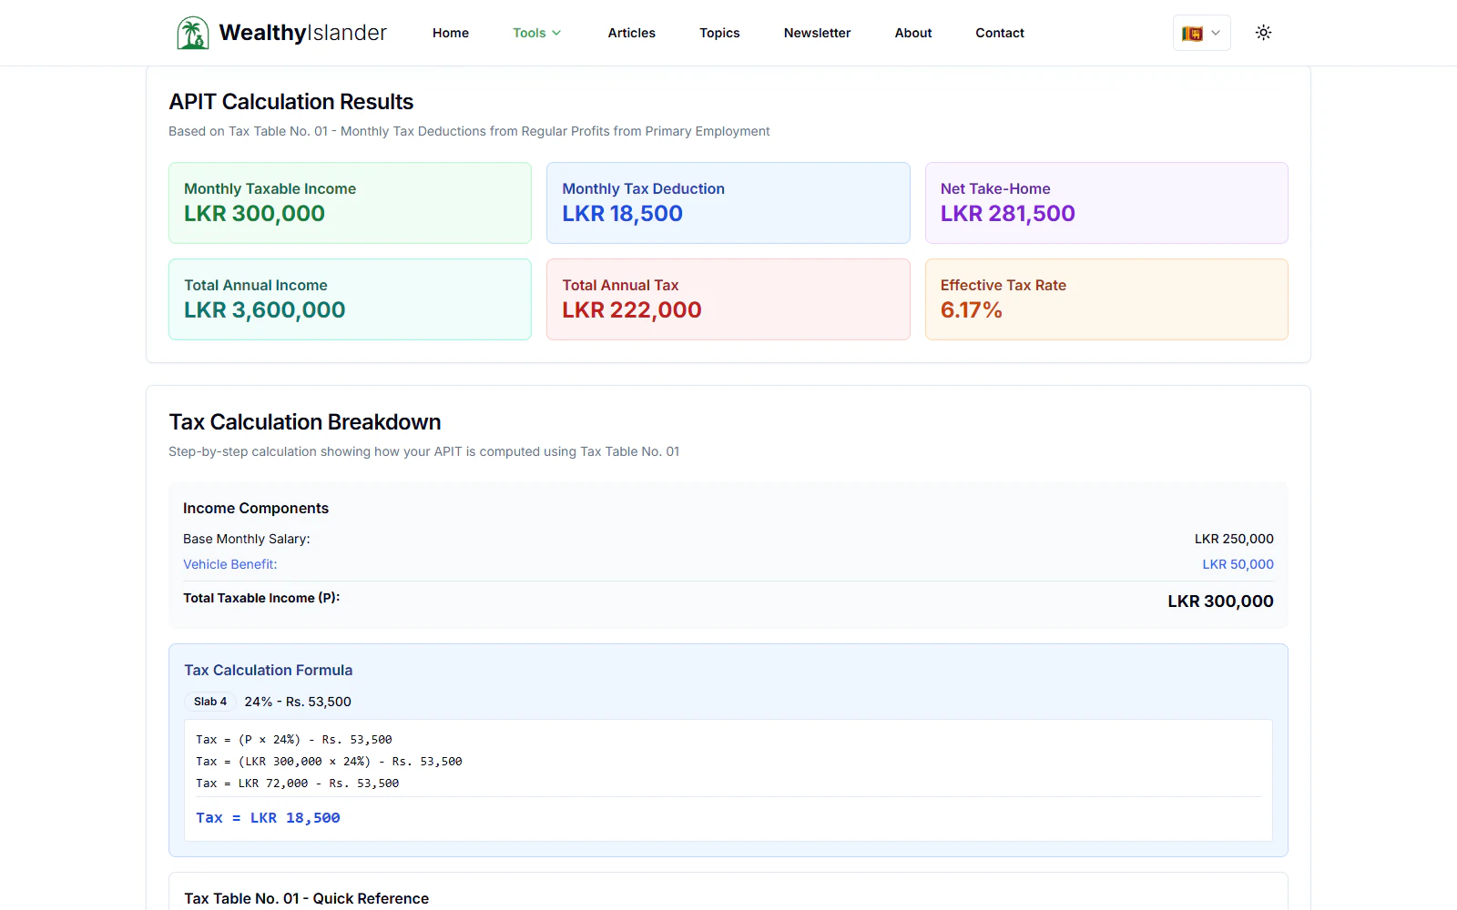Select the Monthly Taxable Income card
Image resolution: width=1457 pixels, height=910 pixels.
click(350, 203)
